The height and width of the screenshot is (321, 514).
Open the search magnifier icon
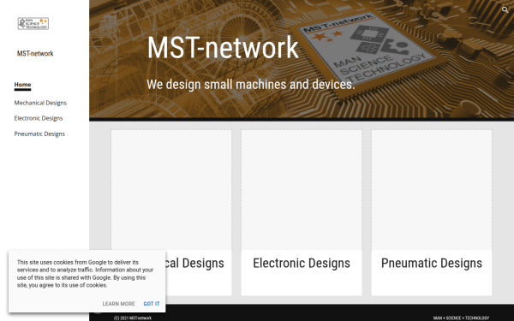point(505,9)
